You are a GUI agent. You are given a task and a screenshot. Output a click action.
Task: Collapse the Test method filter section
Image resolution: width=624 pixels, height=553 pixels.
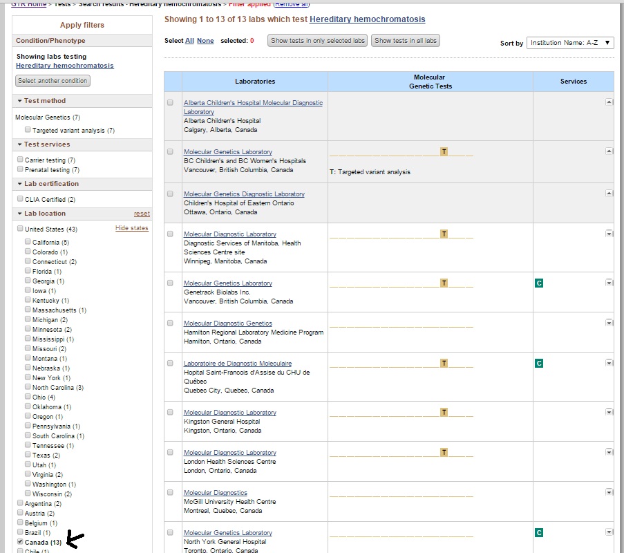pyautogui.click(x=19, y=101)
